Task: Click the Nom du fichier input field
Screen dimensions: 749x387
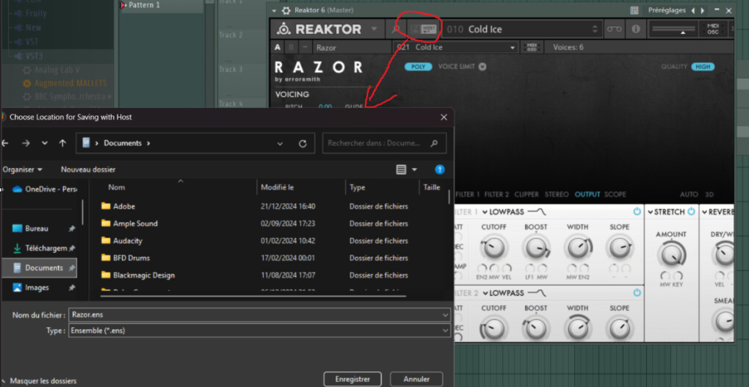Action: click(259, 315)
